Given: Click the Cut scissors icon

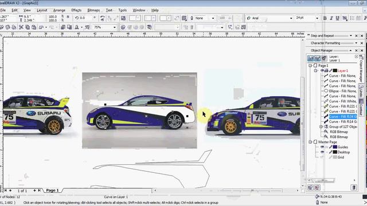Looking at the screenshot, I should point(21,27).
